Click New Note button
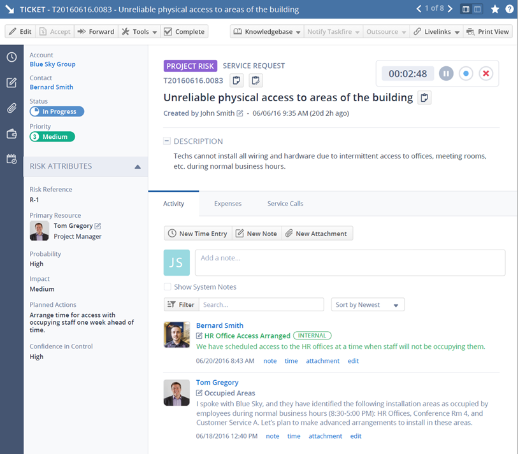518x454 pixels. pos(257,234)
